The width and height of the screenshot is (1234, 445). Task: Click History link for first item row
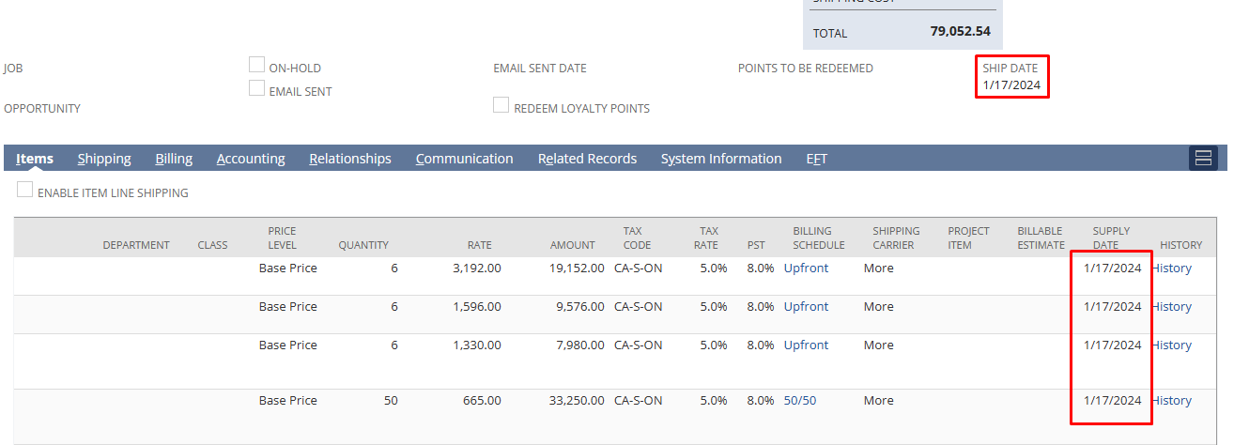1172,269
